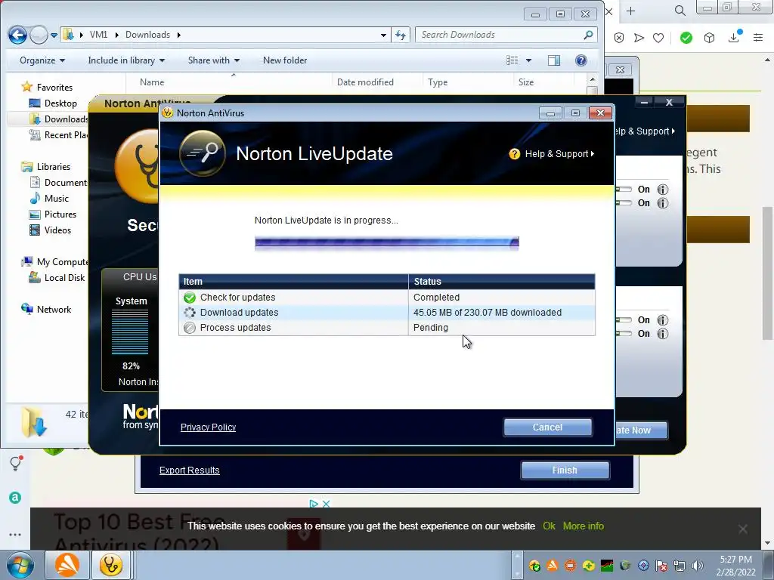Click the pending icon beside Process updates
774x580 pixels.
tap(190, 328)
